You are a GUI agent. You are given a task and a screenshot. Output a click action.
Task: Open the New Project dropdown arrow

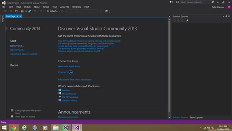(19, 11)
